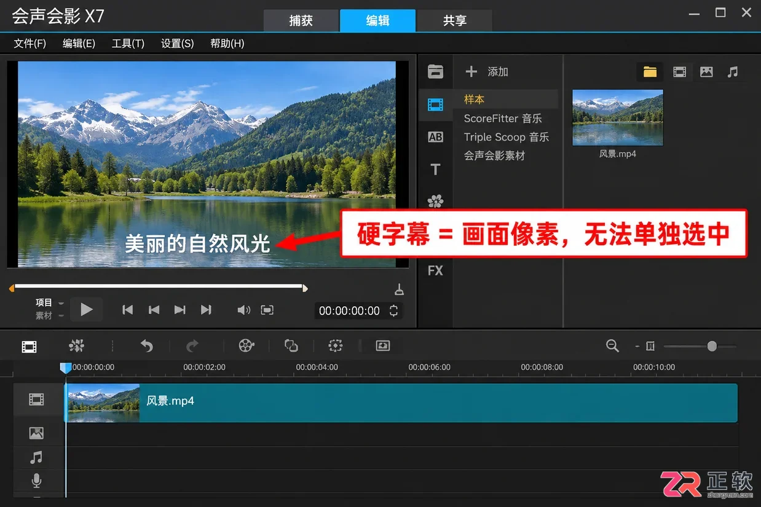Open the 工具(T) menu
Screen dimensions: 761x507
(128, 43)
